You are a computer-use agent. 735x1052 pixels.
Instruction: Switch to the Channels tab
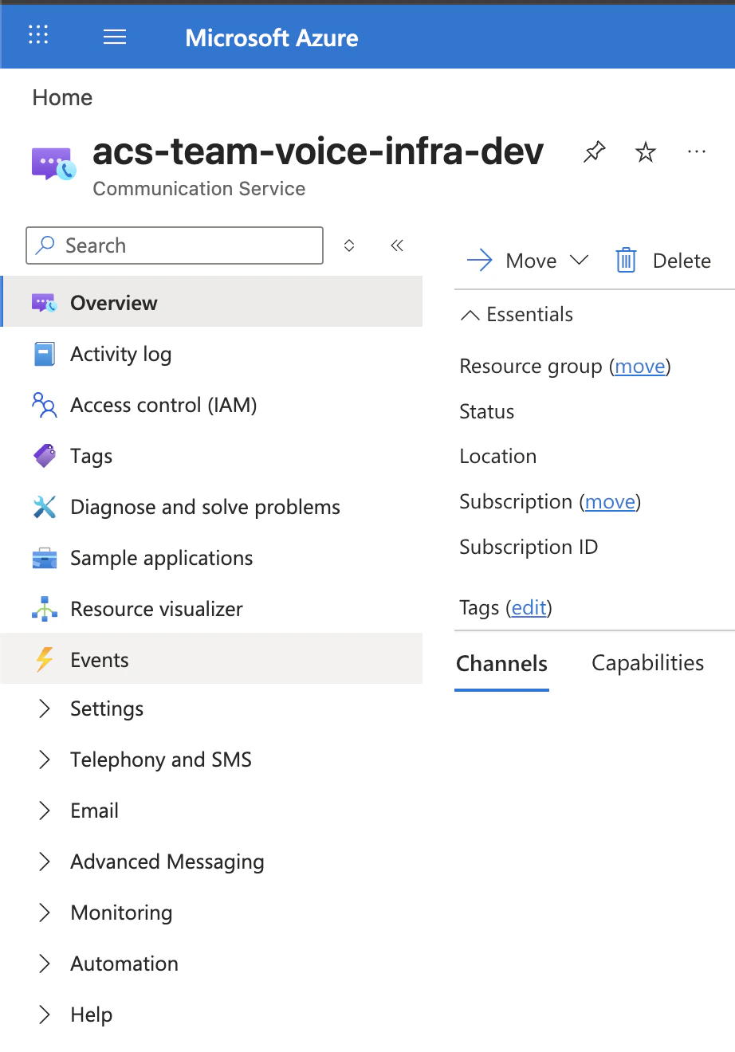501,663
